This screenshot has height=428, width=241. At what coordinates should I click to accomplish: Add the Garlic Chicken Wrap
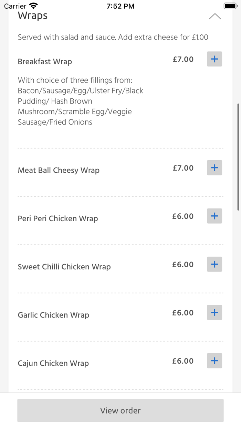[x=214, y=312]
